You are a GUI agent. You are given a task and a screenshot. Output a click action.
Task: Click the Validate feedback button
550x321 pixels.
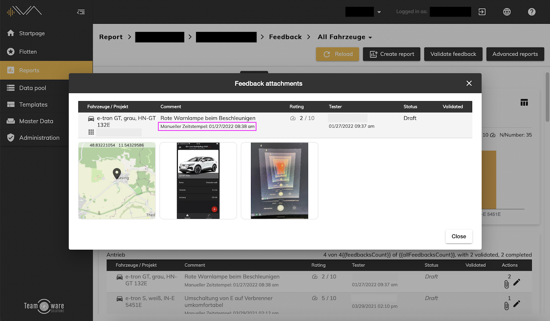tap(453, 54)
